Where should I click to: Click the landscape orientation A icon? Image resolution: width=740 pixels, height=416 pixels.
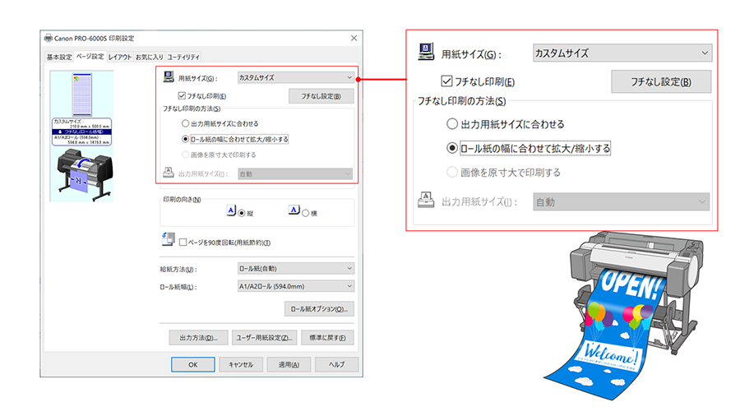(294, 211)
